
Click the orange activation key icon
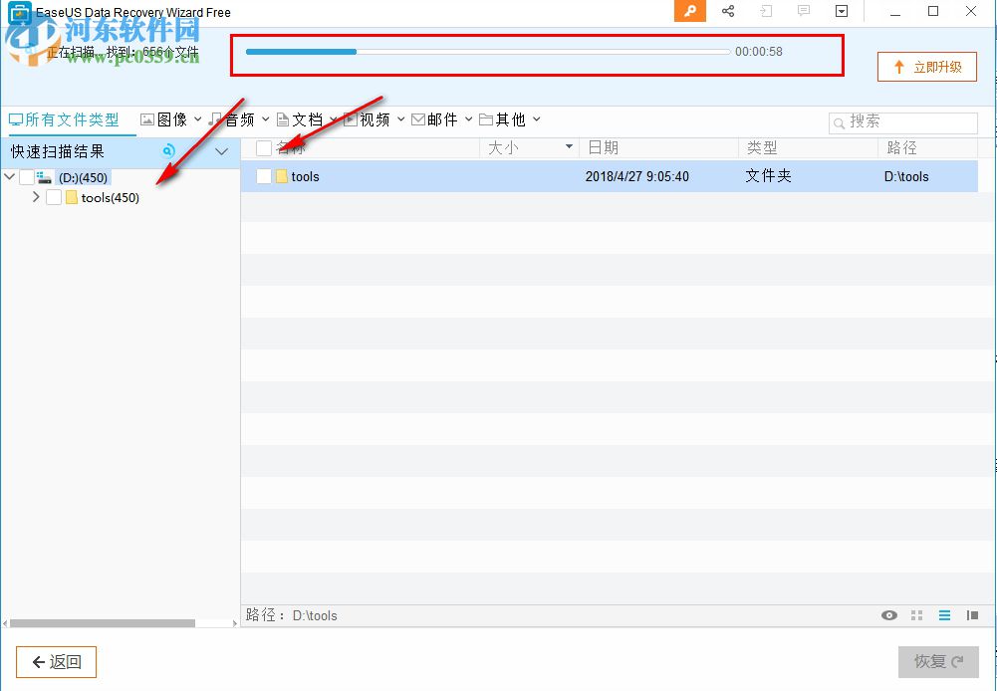(x=689, y=11)
